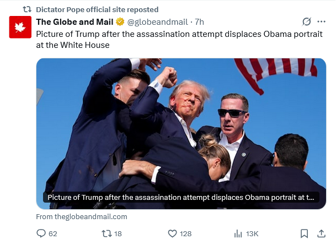
Task: Click the reply comment icon
Action: coord(41,234)
